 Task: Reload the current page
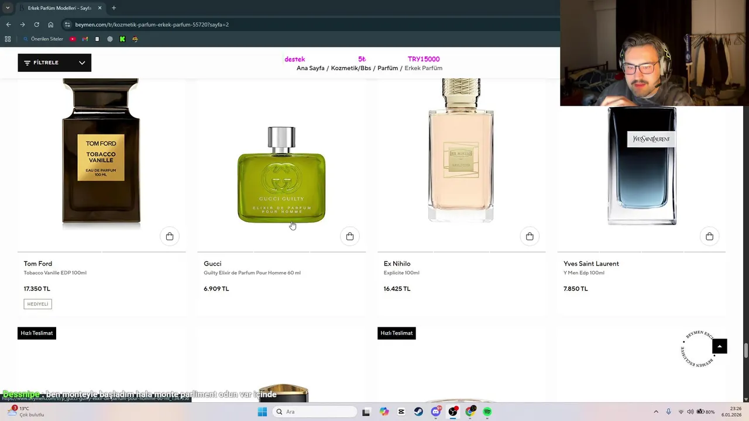[x=36, y=25]
